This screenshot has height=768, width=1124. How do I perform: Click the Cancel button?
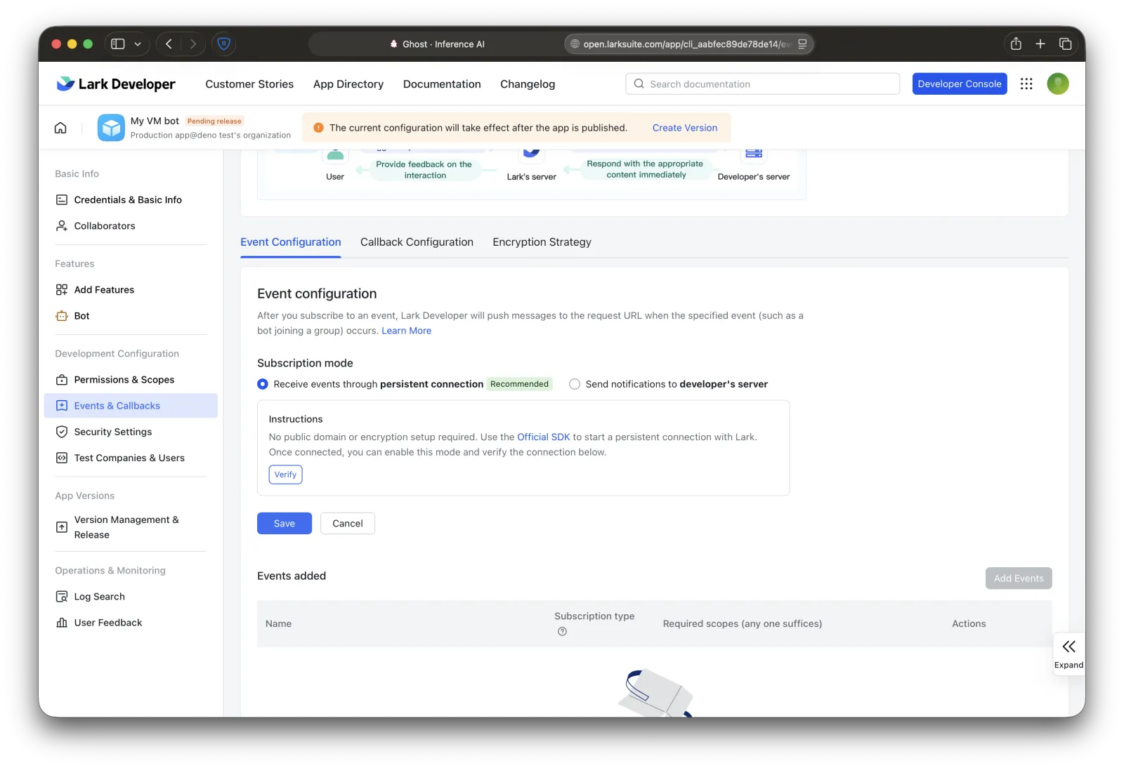pos(348,524)
